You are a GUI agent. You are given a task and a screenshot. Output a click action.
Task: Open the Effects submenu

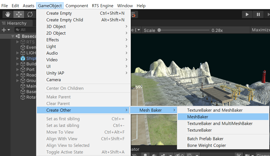tap(84, 40)
